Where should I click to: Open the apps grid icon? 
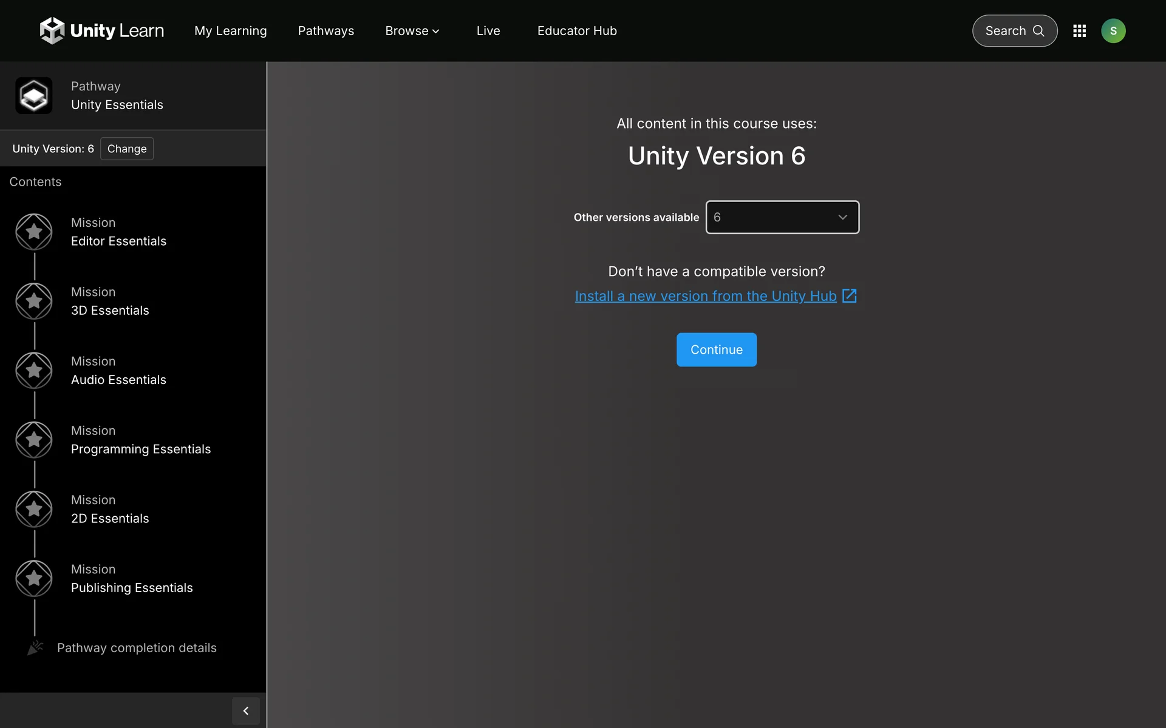pyautogui.click(x=1079, y=31)
